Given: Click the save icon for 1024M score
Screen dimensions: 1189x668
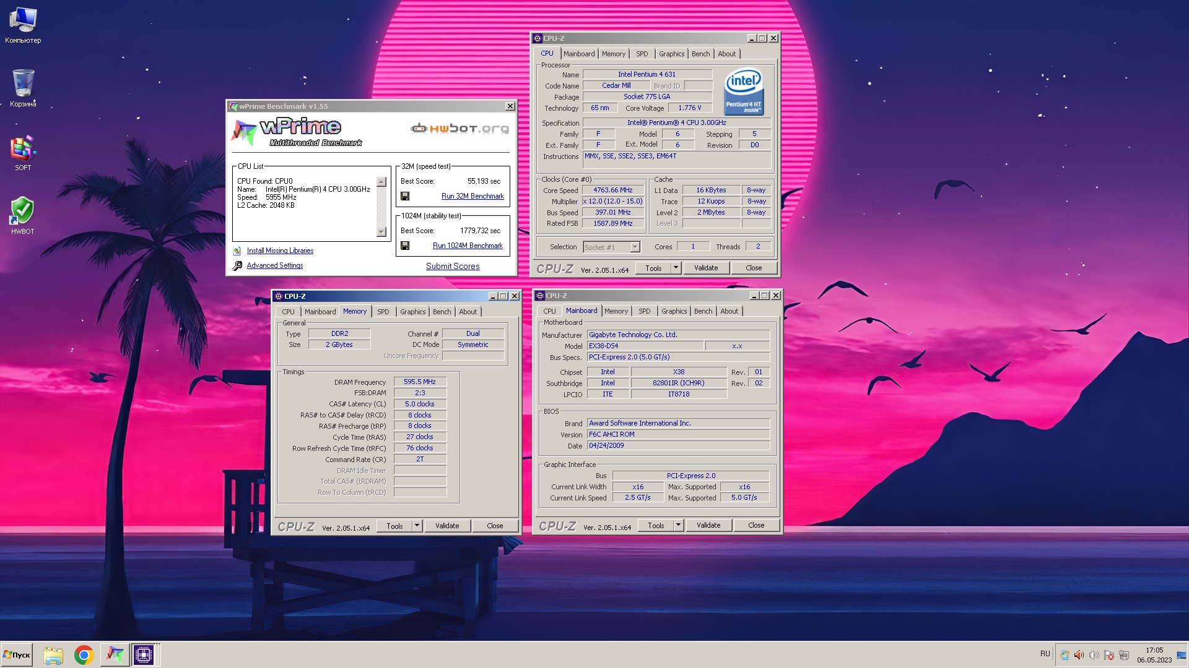Looking at the screenshot, I should coord(405,246).
